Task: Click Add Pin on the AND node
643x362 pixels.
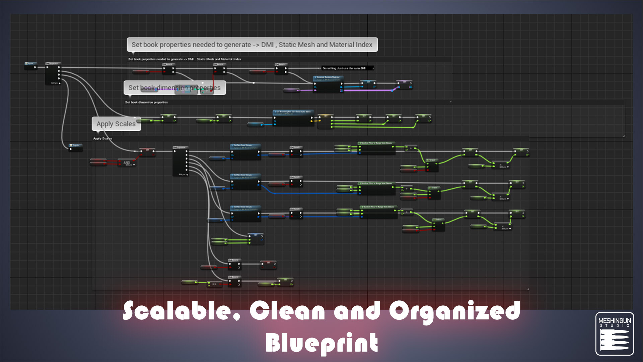Action: coord(133,165)
